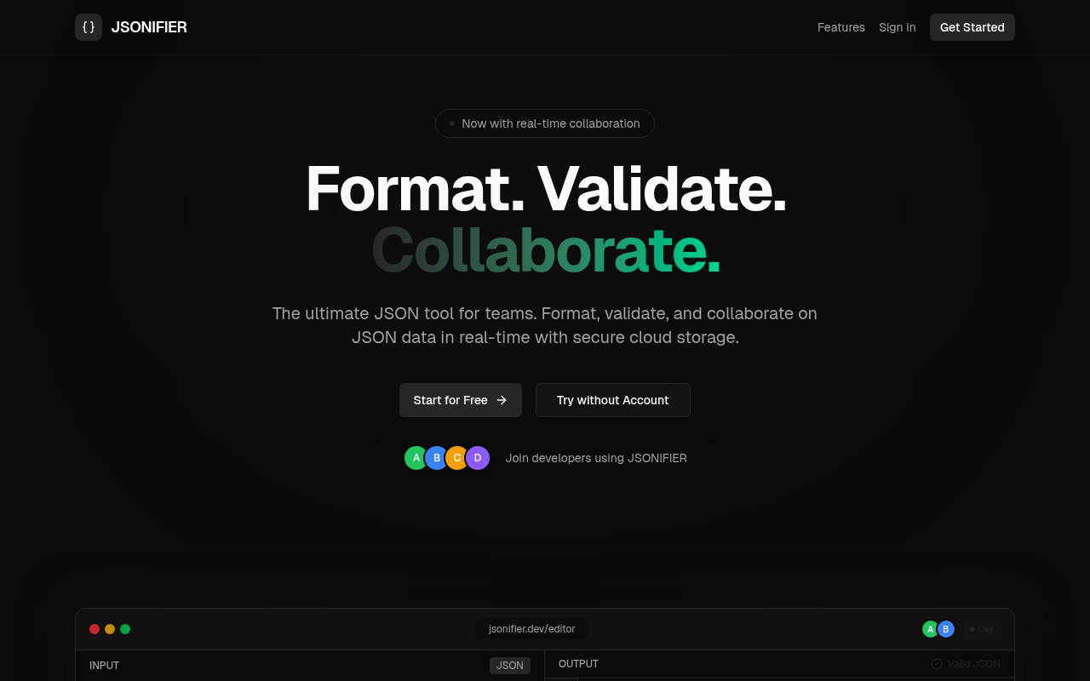The height and width of the screenshot is (681, 1090).
Task: Switch to the OUTPUT panel
Action: pos(578,663)
